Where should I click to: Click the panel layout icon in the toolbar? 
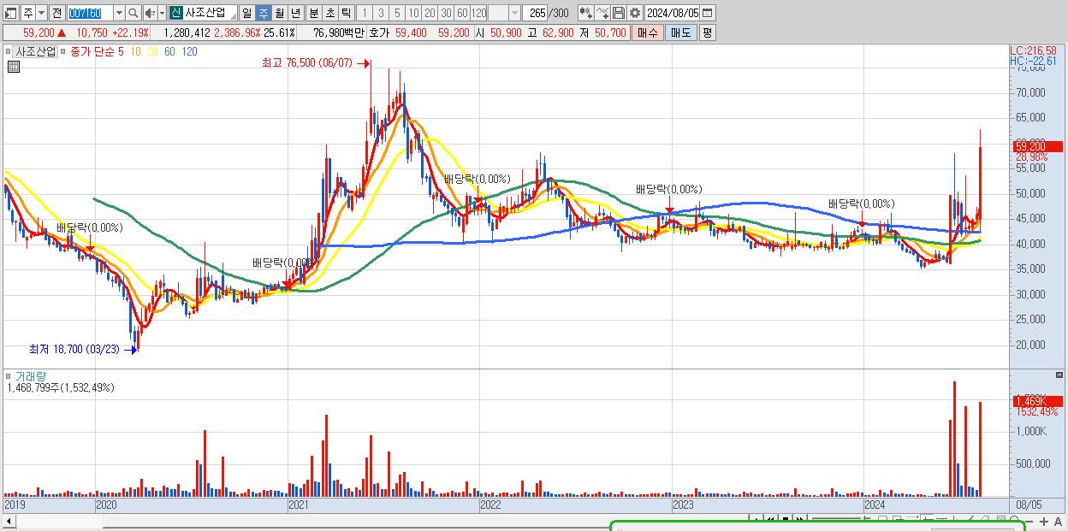click(x=11, y=13)
